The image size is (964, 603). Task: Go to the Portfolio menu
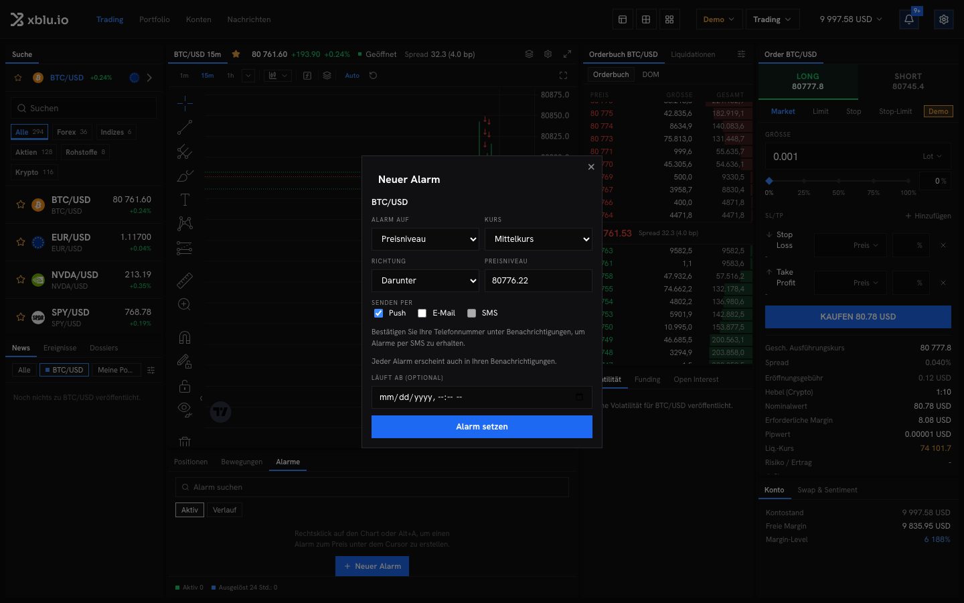click(x=155, y=19)
